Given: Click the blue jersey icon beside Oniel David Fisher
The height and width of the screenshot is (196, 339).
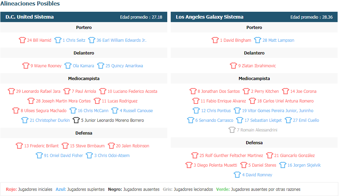Looking at the screenshot, I should [39, 155].
